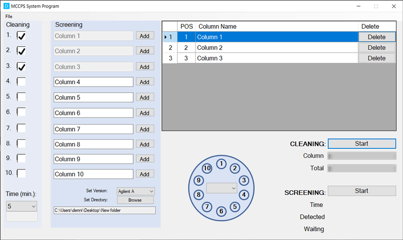Enable cleaning checkbox 4
The height and width of the screenshot is (240, 403).
point(21,81)
